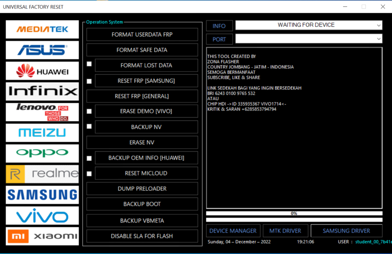Close the Universal Factory Reset window
Screen dimensions: 392x254
tap(383, 7)
